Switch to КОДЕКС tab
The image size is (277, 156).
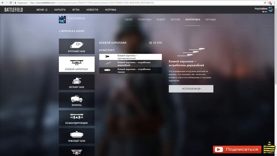[161, 19]
